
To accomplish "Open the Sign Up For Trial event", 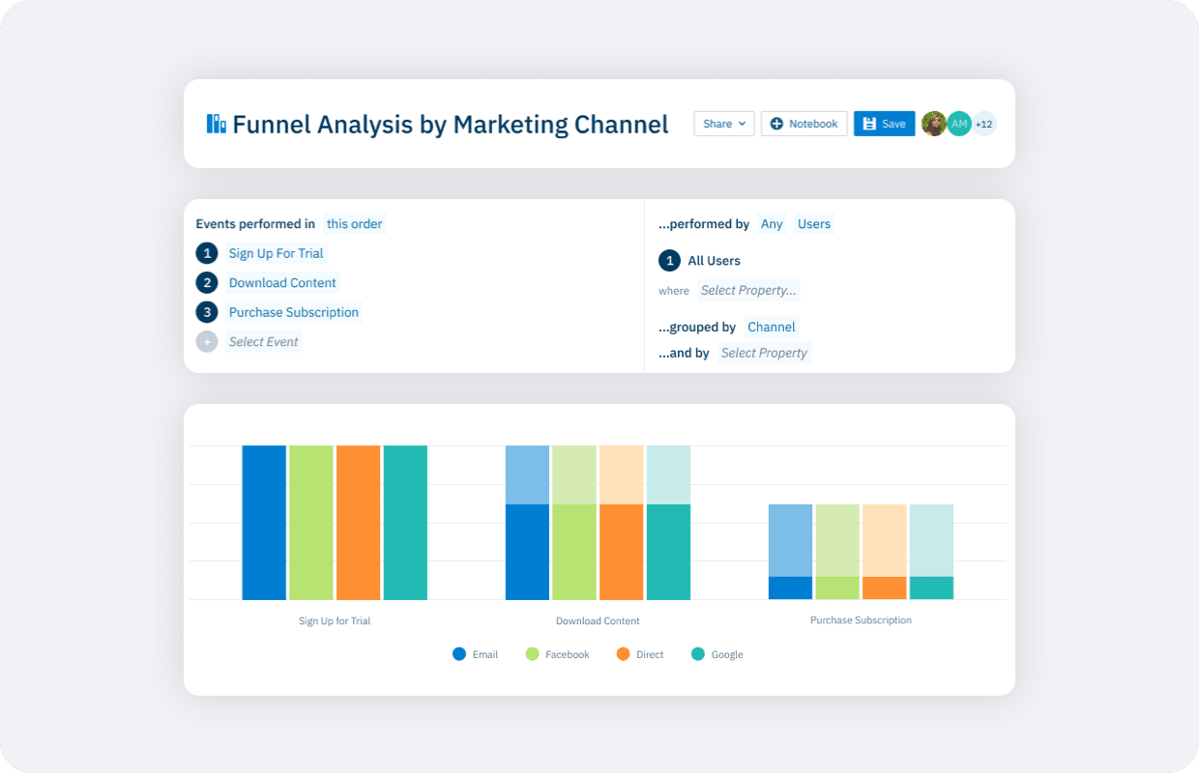I will coord(277,253).
